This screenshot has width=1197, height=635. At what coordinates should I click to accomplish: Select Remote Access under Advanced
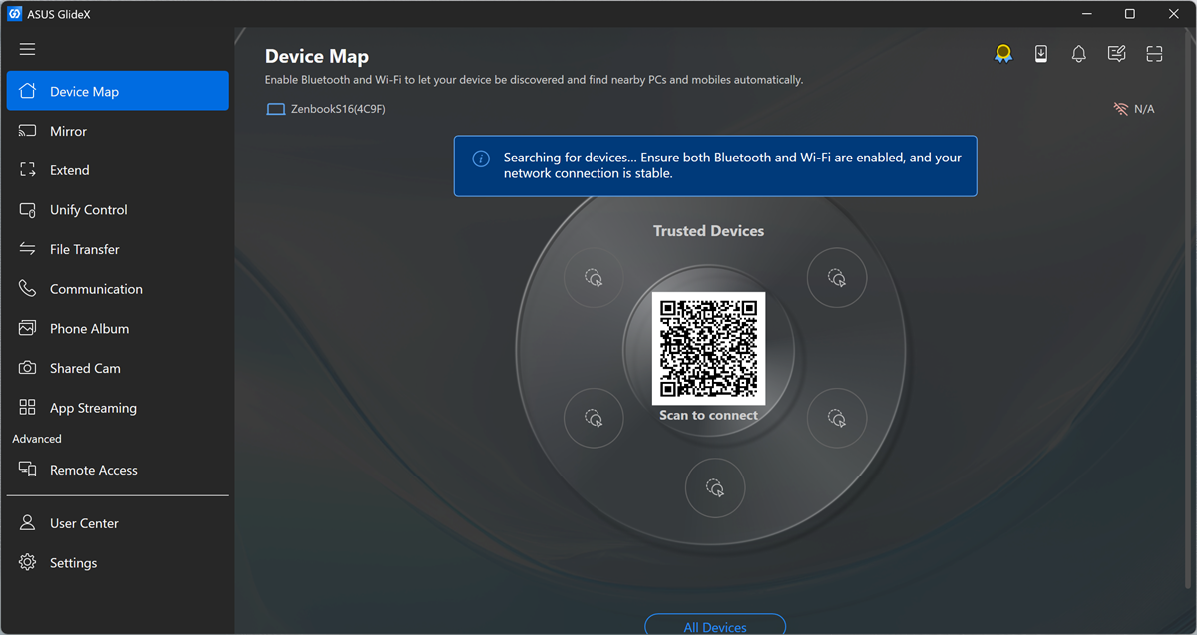click(118, 470)
